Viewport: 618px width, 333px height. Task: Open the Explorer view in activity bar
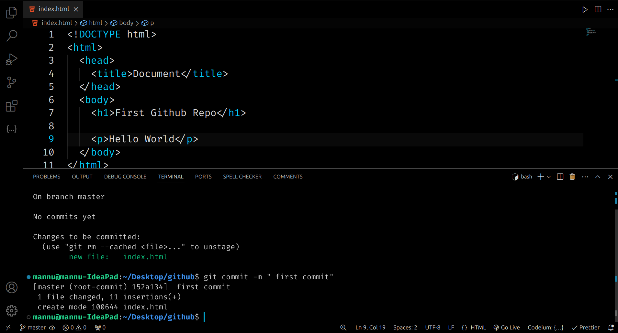click(x=12, y=13)
